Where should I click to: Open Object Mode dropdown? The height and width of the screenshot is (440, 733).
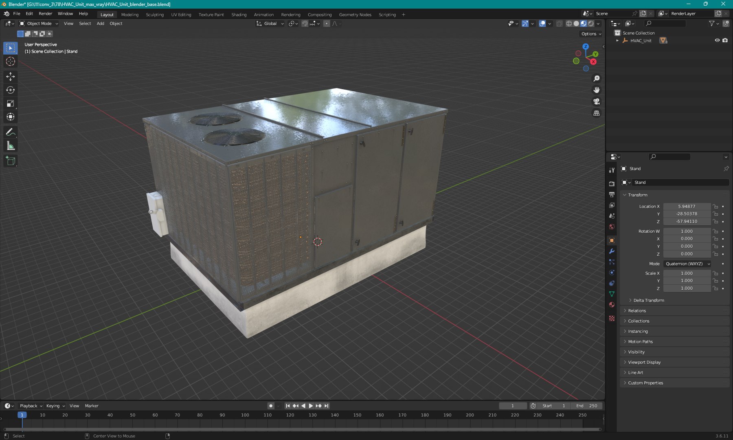(x=39, y=24)
